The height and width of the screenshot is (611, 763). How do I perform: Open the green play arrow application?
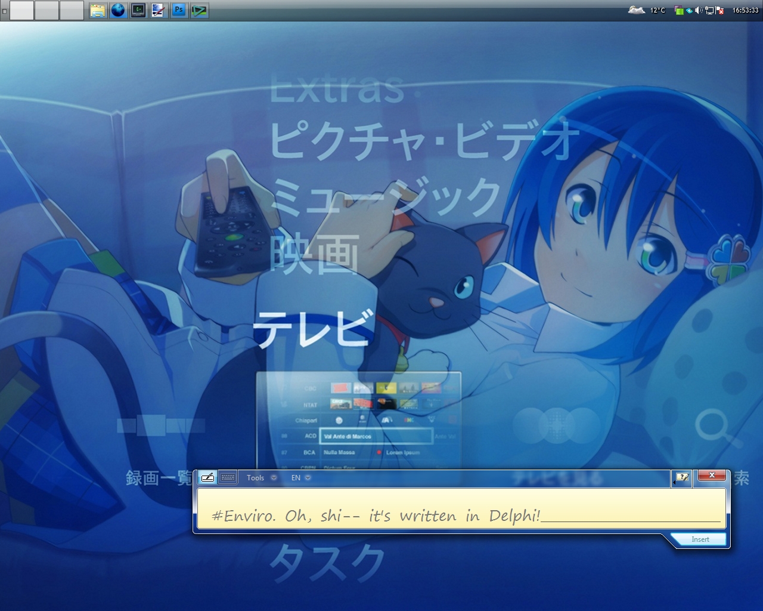click(199, 10)
